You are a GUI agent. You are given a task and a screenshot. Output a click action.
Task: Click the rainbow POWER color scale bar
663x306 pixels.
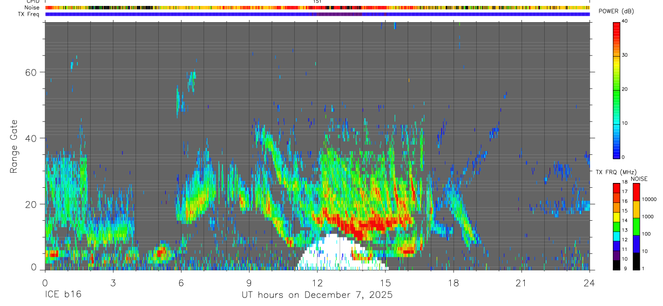[x=616, y=90]
